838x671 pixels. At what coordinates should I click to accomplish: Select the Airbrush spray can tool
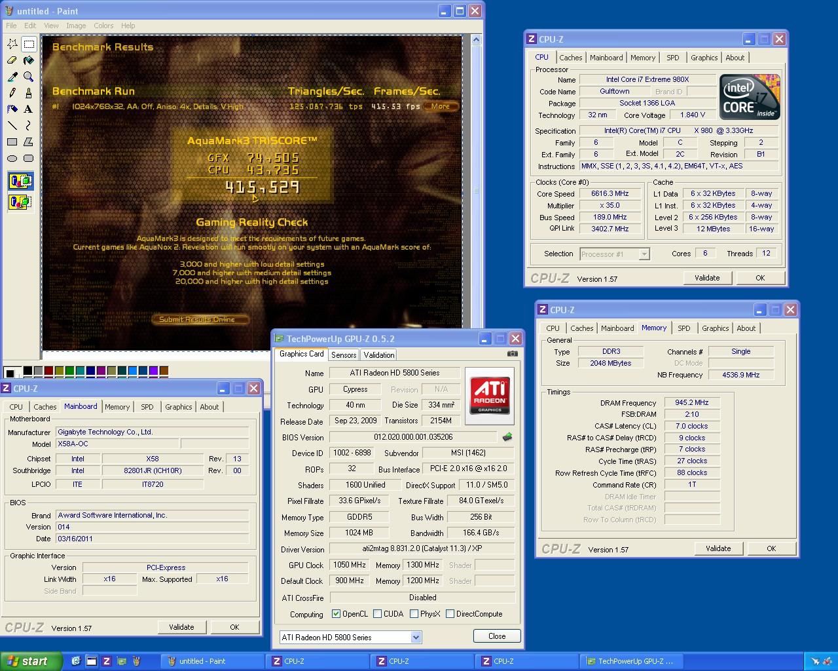tap(12, 109)
